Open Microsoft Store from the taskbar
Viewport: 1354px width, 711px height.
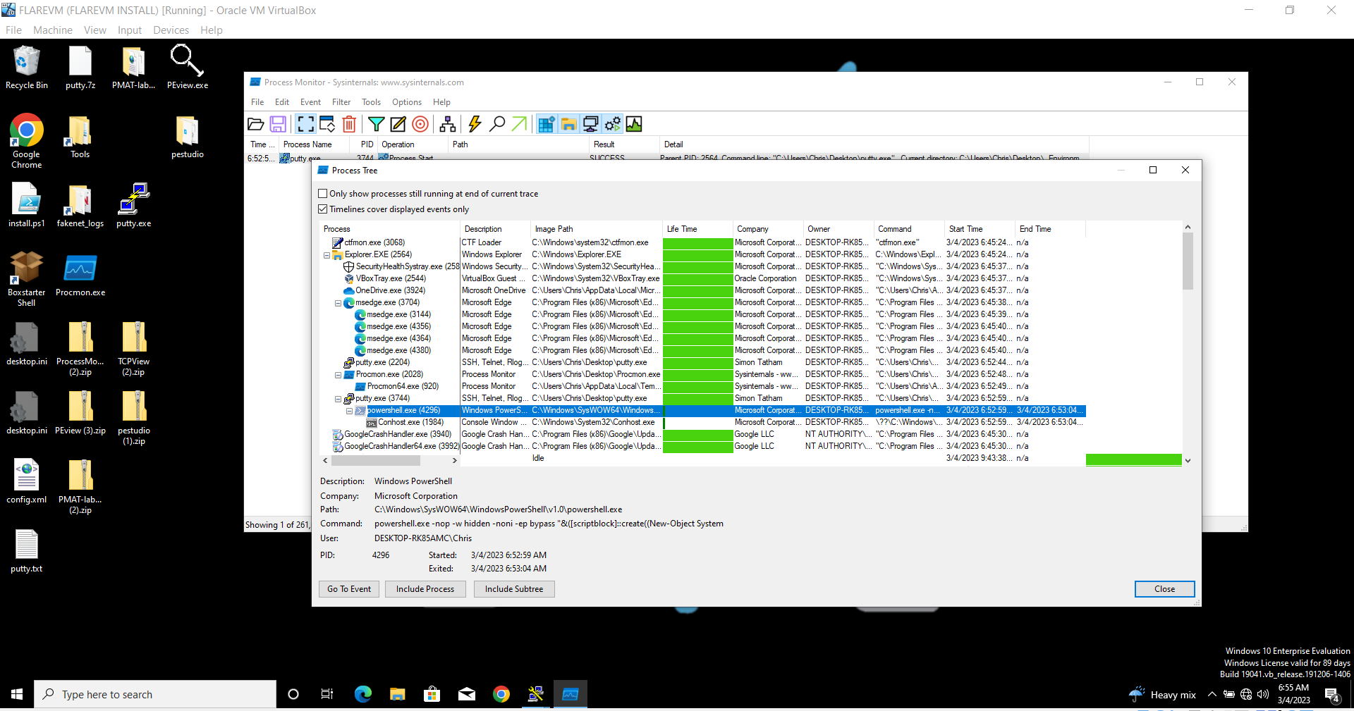[432, 695]
